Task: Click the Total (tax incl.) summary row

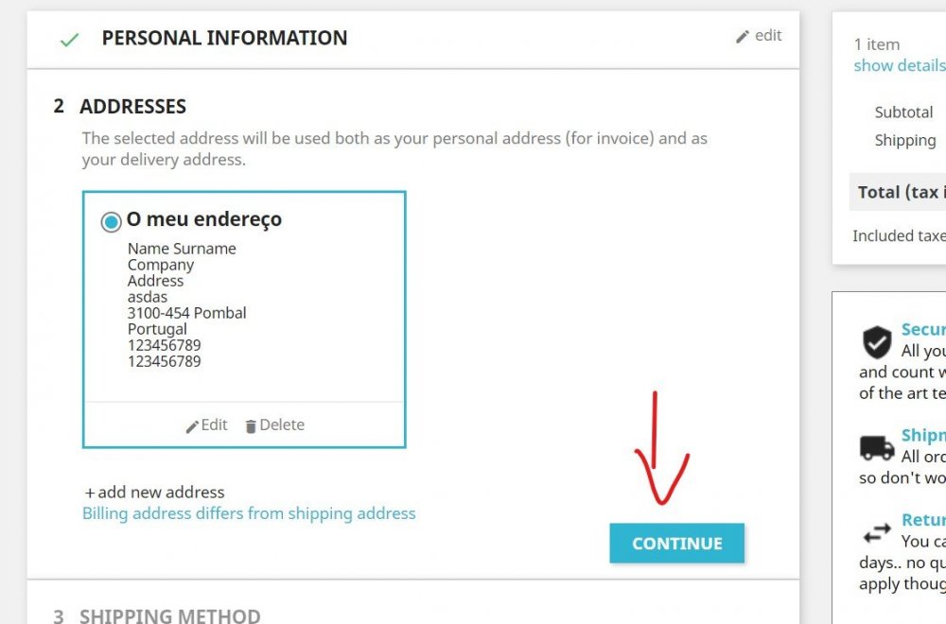Action: pos(899,191)
